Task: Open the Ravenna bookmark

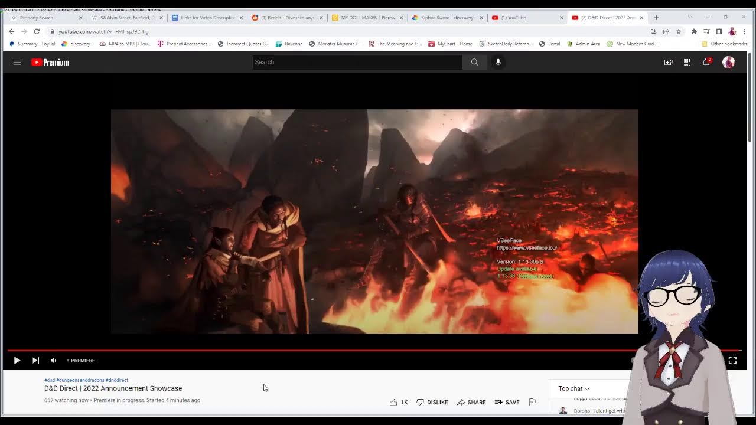Action: pyautogui.click(x=289, y=44)
